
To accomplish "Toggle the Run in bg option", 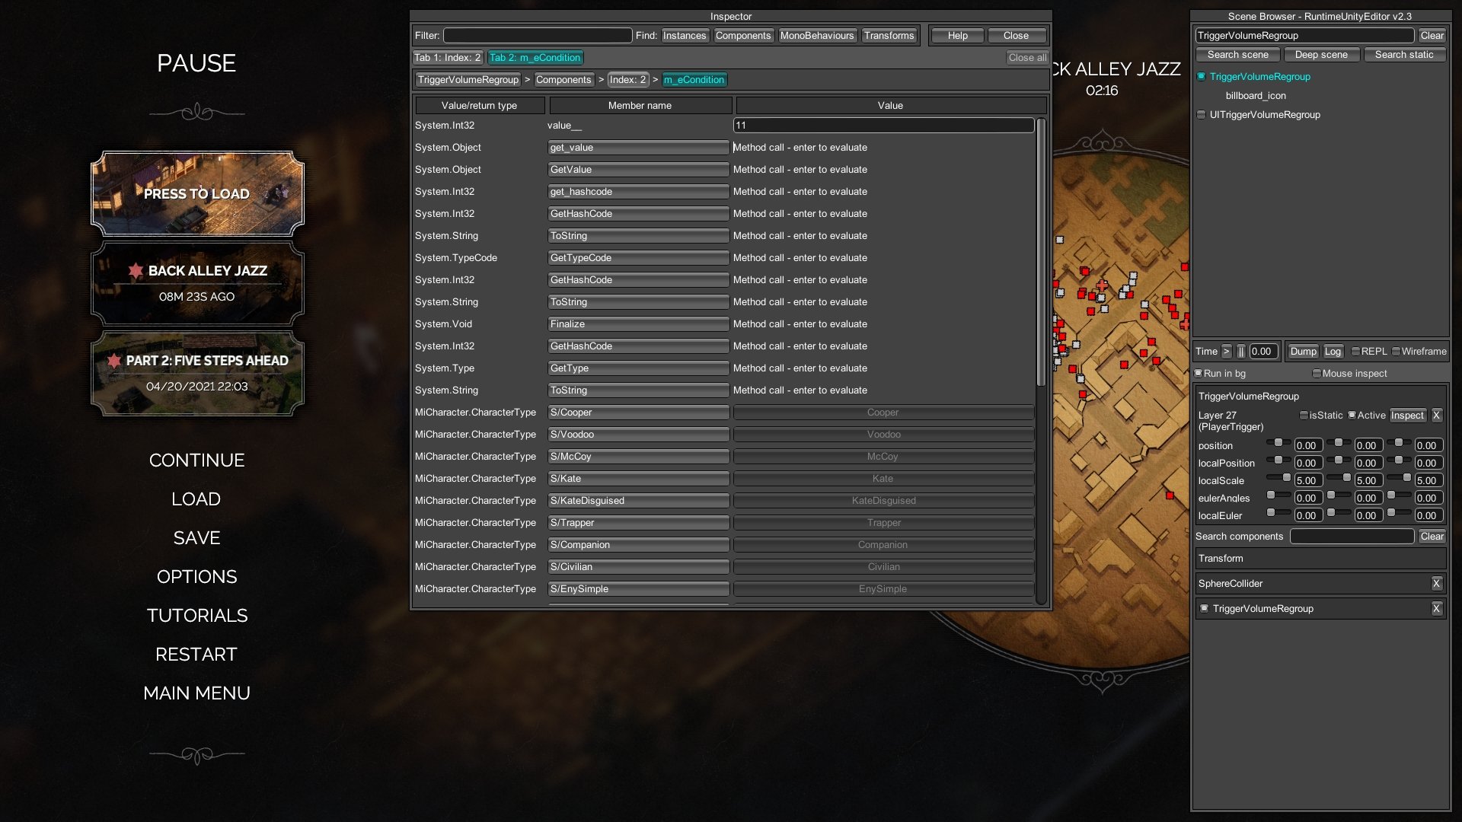I will (1199, 373).
